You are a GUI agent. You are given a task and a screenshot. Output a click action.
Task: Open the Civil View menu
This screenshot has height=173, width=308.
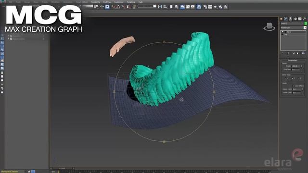107,2
